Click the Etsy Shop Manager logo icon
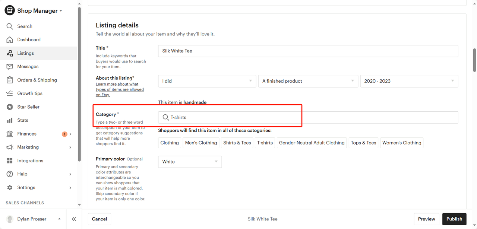Screen dimensions: 477x229 pyautogui.click(x=10, y=10)
